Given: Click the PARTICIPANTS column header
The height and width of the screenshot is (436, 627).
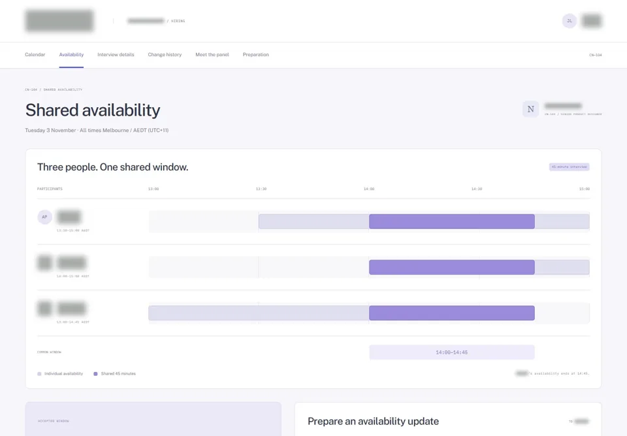Looking at the screenshot, I should click(50, 189).
